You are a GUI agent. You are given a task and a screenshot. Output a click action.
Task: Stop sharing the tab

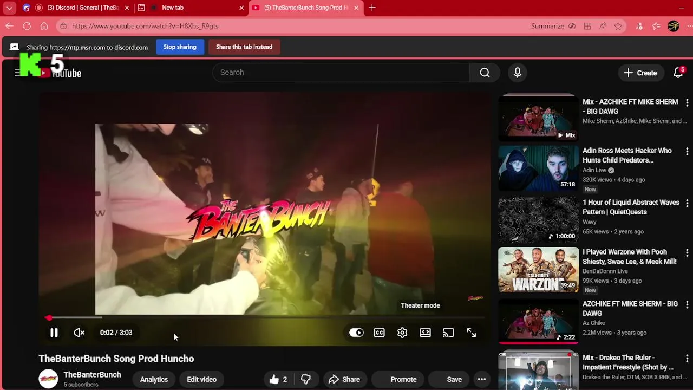[x=180, y=47]
